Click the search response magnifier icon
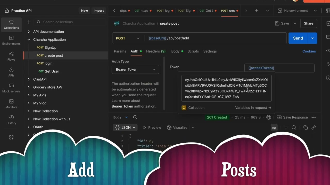 (x=294, y=127)
